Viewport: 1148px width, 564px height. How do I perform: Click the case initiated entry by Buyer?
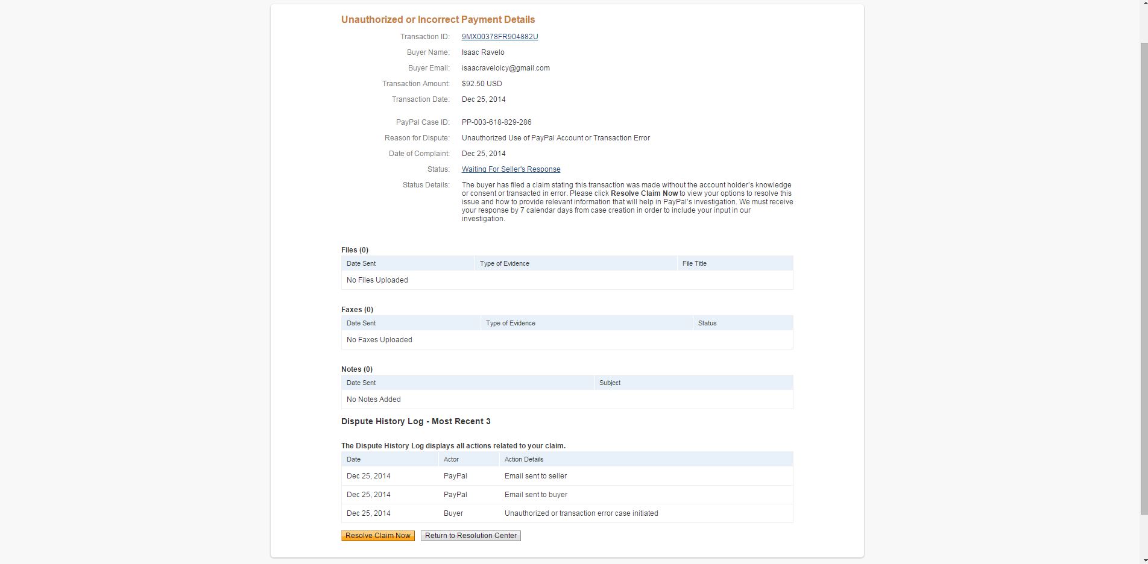(581, 513)
